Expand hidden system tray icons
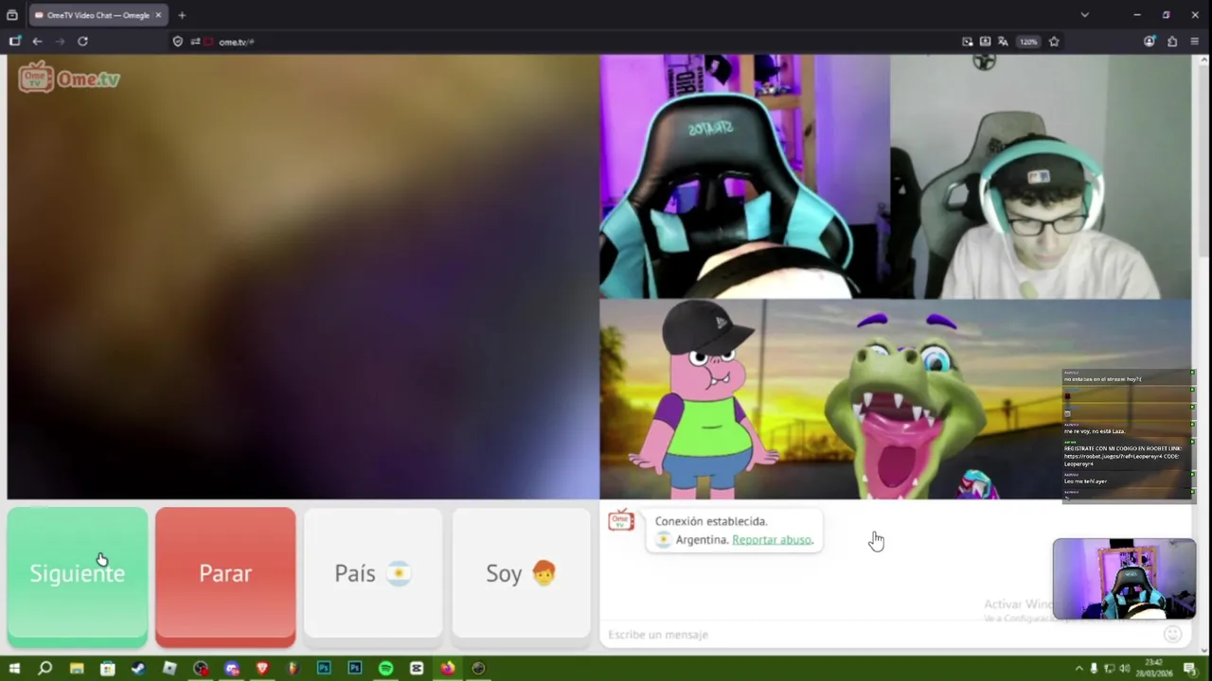The image size is (1212, 681). (x=1078, y=669)
